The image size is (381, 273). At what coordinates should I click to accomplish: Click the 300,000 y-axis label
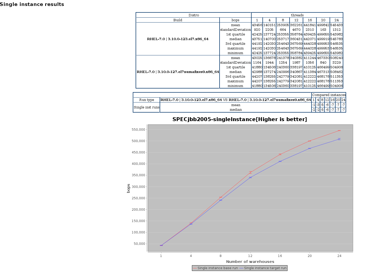coord(139,187)
